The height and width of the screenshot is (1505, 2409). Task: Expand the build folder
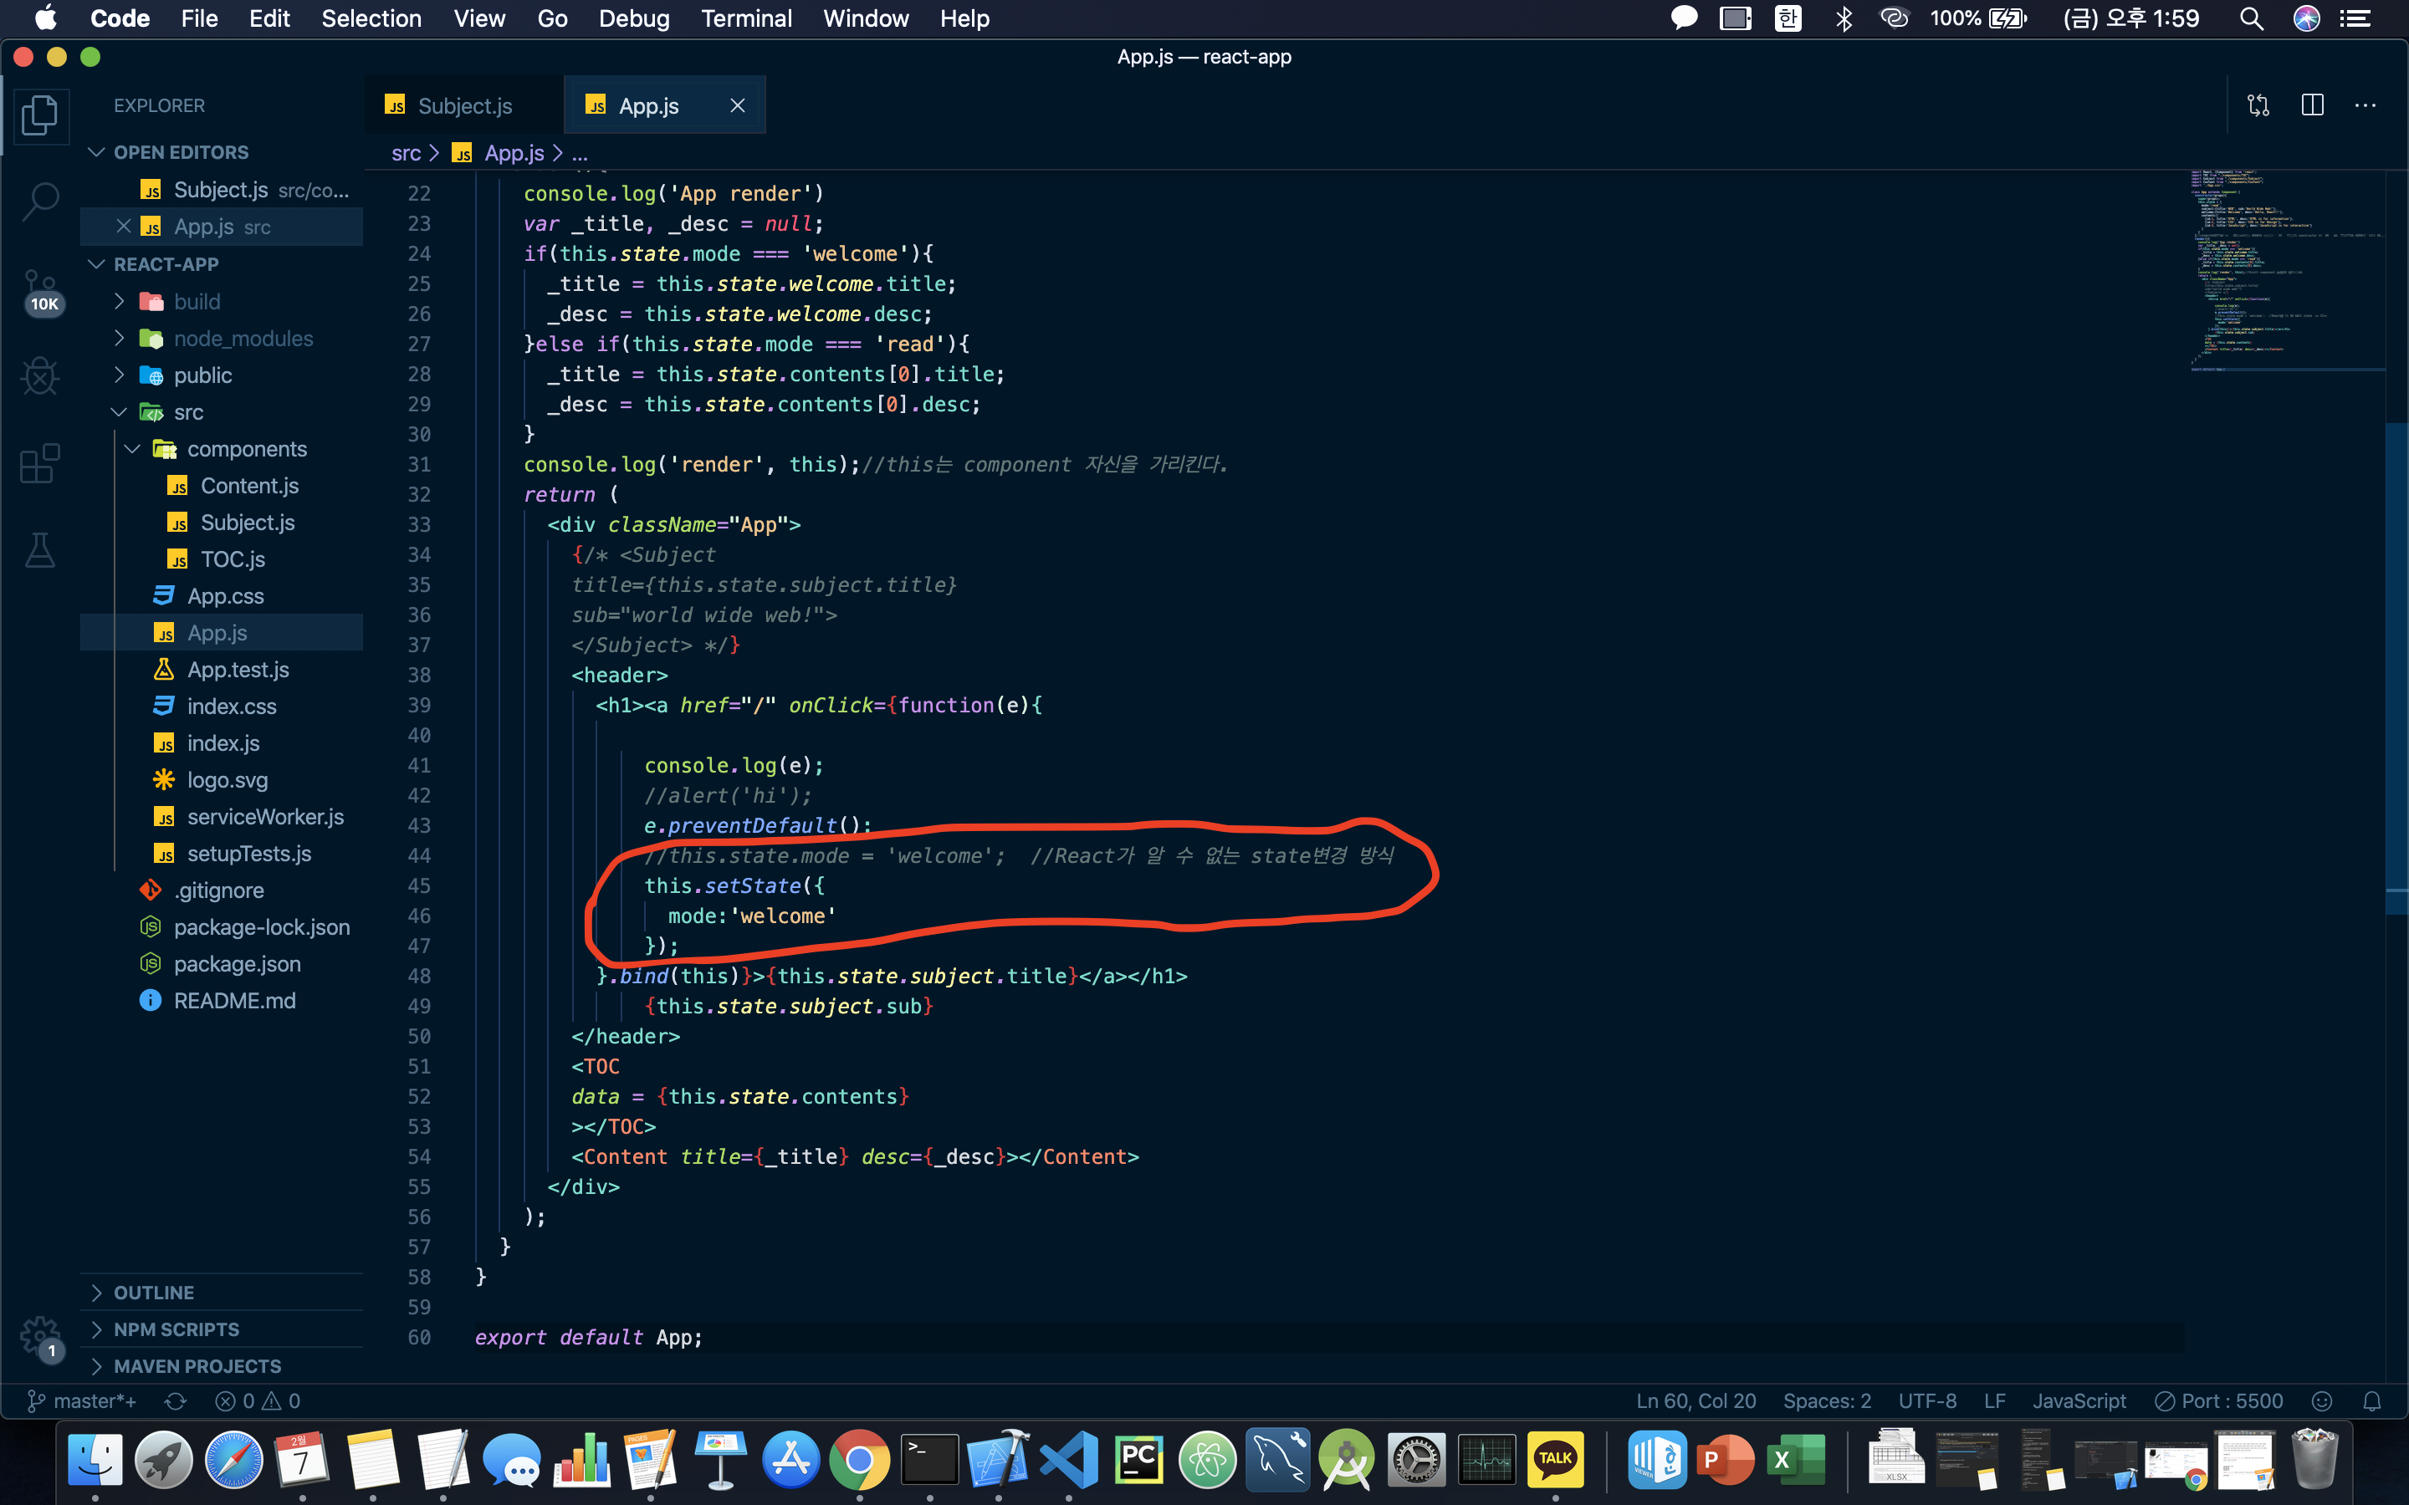pyautogui.click(x=196, y=302)
